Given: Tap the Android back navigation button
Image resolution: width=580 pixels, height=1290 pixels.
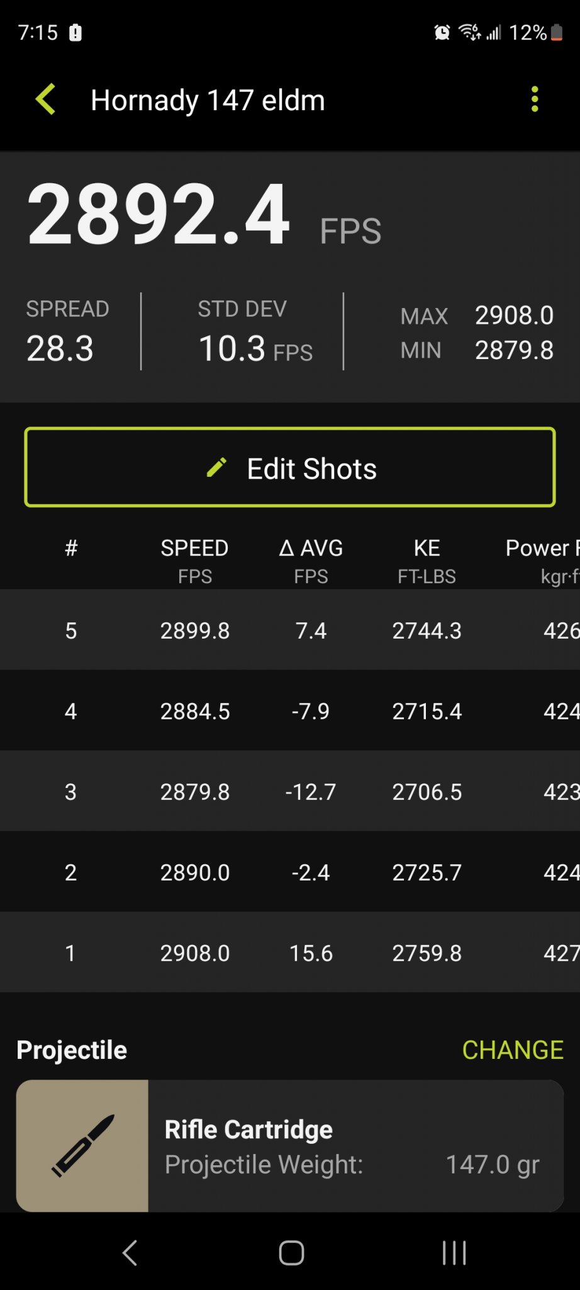Looking at the screenshot, I should coord(130,1253).
